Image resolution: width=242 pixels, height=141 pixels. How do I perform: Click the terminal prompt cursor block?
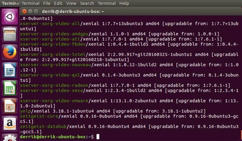pos(98,137)
